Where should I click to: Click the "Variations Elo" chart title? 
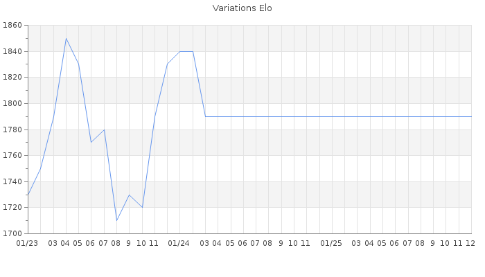tap(242, 8)
